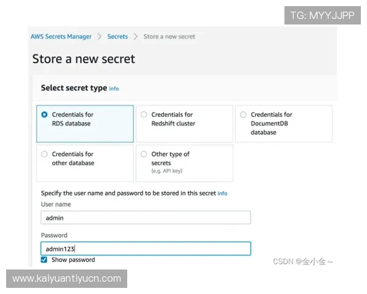The width and height of the screenshot is (367, 294).
Task: Uncheck the Show password checkbox
Action: coord(44,260)
